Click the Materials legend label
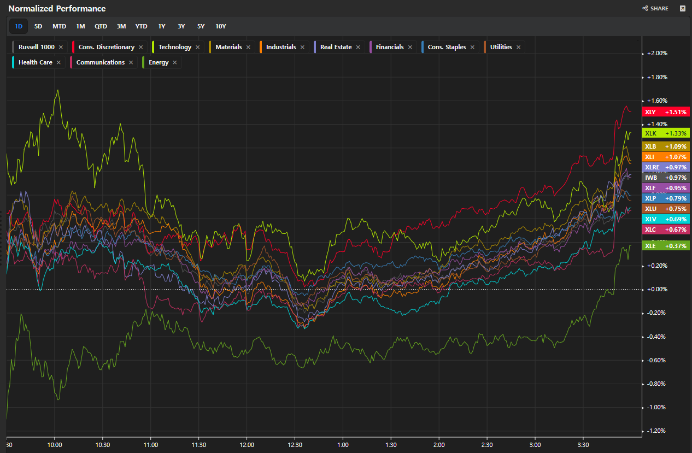Image resolution: width=692 pixels, height=453 pixels. tap(228, 47)
